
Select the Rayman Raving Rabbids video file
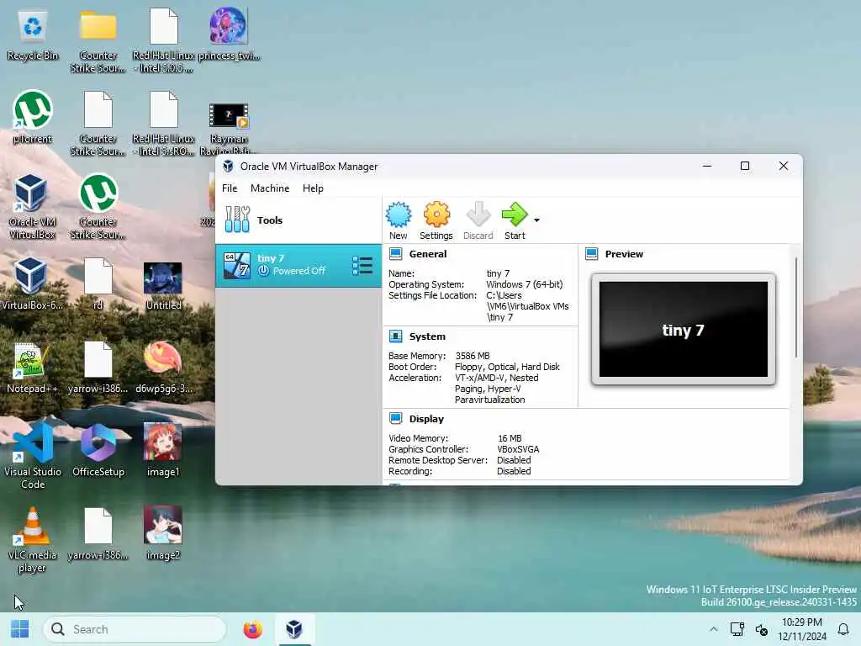(x=229, y=129)
